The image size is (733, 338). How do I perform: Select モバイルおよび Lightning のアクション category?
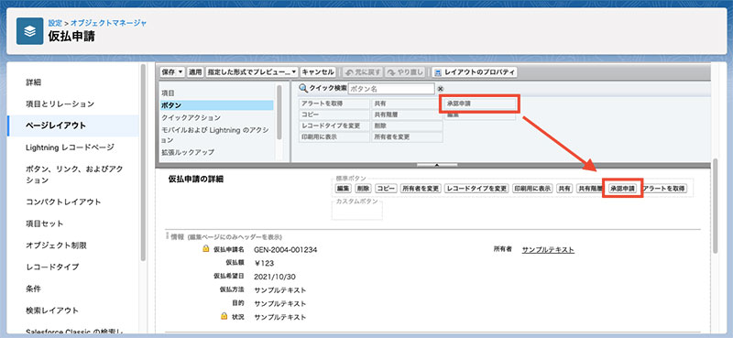(216, 135)
